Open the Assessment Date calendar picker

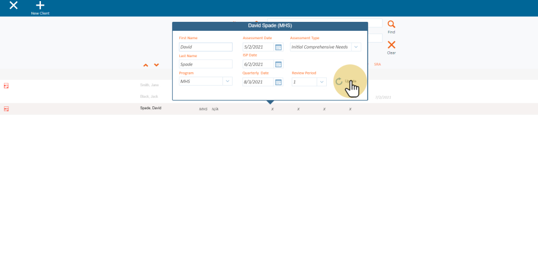(279, 47)
